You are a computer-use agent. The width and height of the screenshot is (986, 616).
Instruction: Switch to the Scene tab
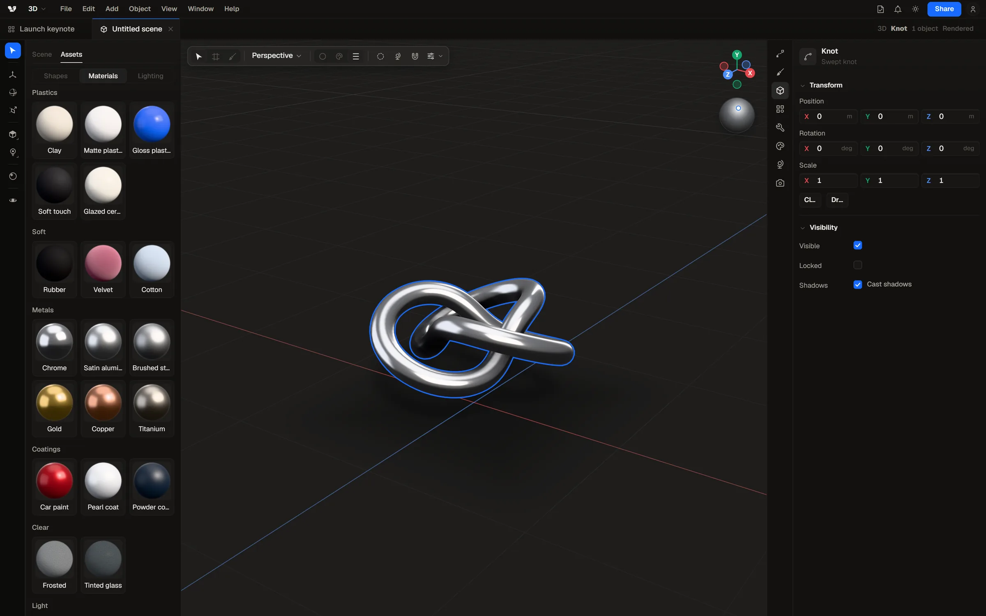click(42, 54)
